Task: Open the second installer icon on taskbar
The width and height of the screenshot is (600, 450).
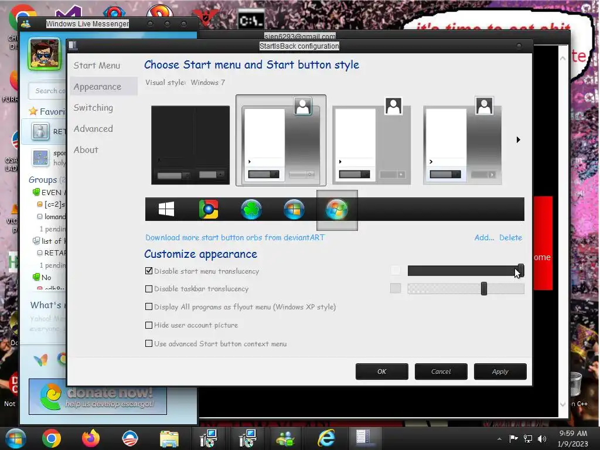Action: click(248, 438)
